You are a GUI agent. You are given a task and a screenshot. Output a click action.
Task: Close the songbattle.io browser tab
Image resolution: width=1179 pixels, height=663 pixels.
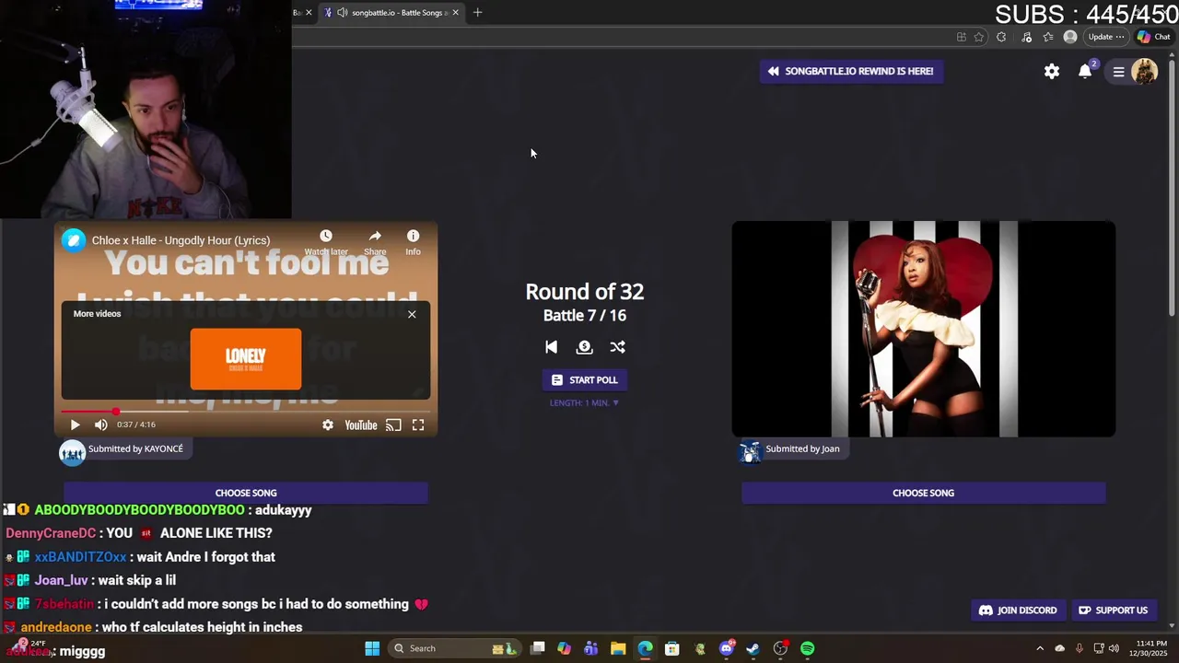pyautogui.click(x=455, y=12)
